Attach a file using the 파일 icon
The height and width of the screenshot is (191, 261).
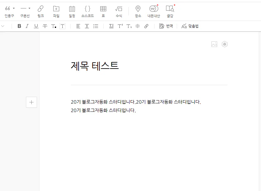click(56, 11)
